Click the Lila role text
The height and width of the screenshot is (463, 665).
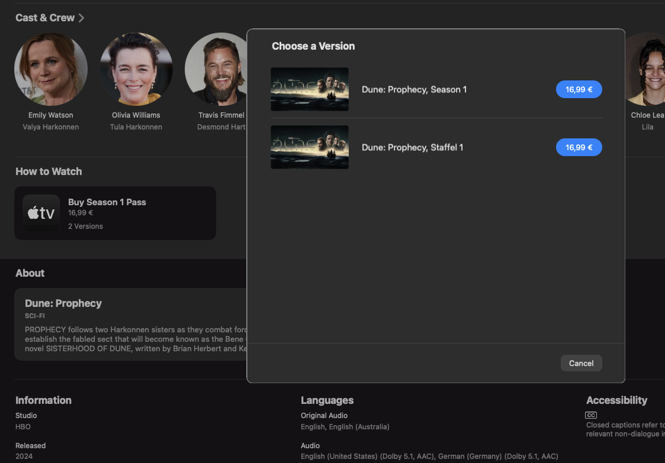[x=648, y=127]
